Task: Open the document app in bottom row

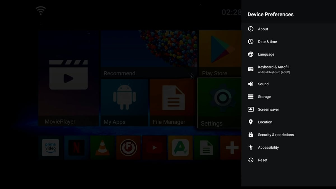Action: point(206,147)
